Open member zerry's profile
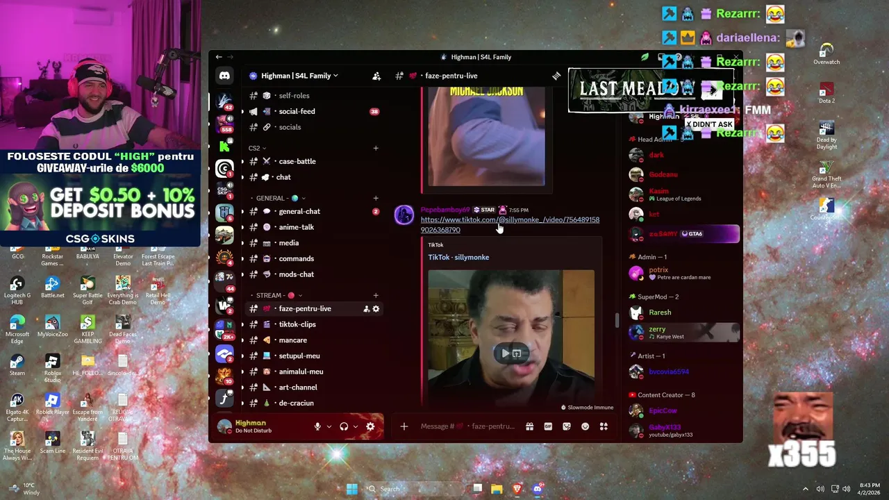This screenshot has height=500, width=889. click(x=683, y=333)
